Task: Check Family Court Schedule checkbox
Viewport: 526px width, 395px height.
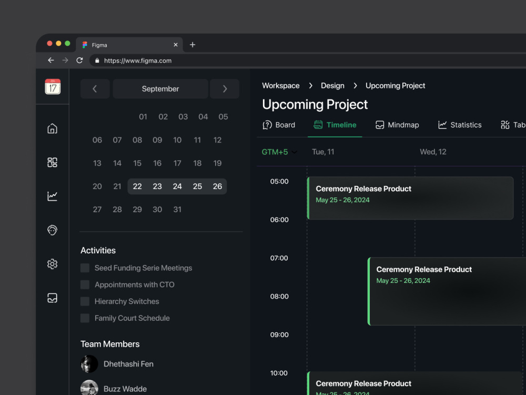Action: tap(85, 318)
